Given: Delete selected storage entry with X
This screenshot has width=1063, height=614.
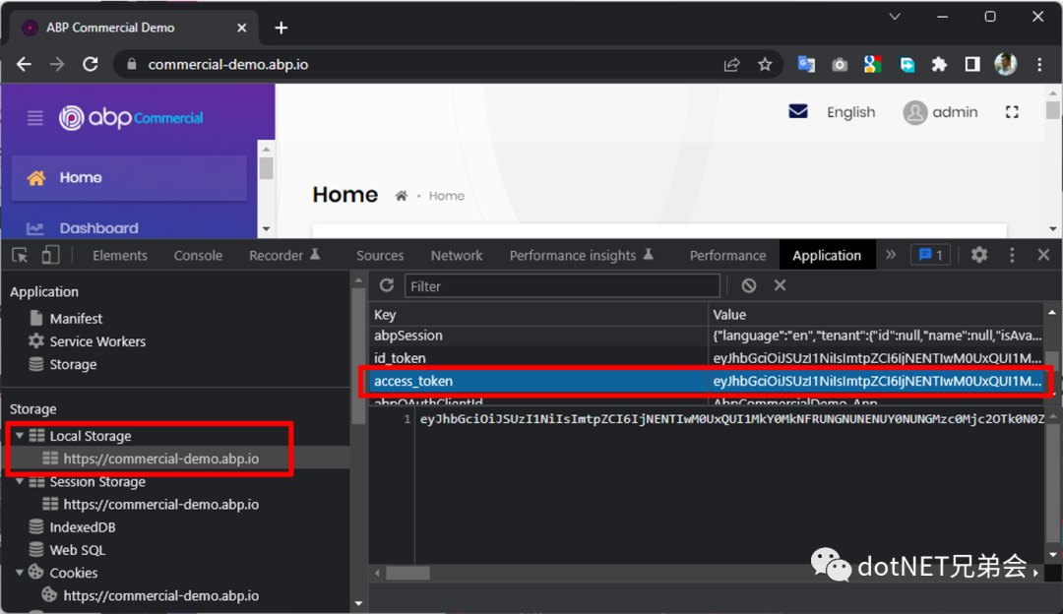Looking at the screenshot, I should pos(781,285).
